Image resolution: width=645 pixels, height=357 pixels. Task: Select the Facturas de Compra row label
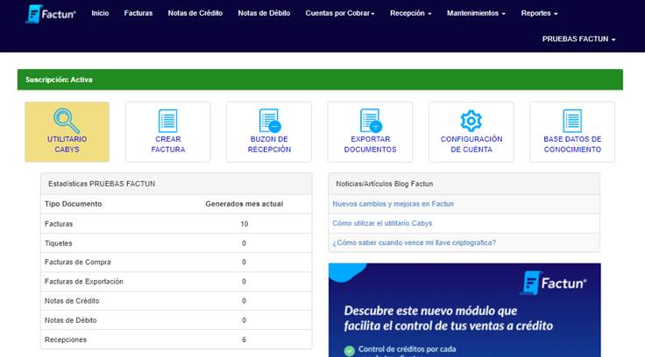click(x=77, y=262)
